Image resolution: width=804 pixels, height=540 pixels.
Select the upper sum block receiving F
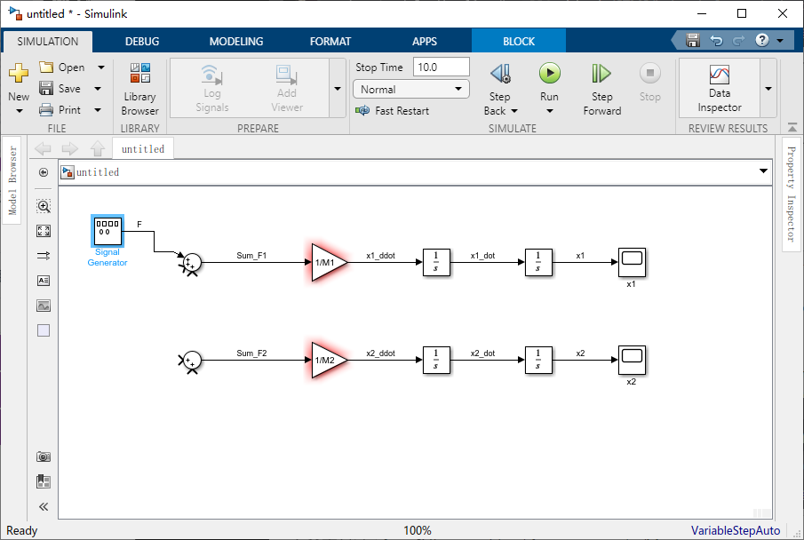pos(192,263)
